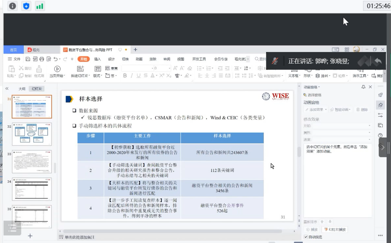Screen dimensions: 391x243
Task: Click the Print icon in quick toolbar
Action: (x=42, y=59)
